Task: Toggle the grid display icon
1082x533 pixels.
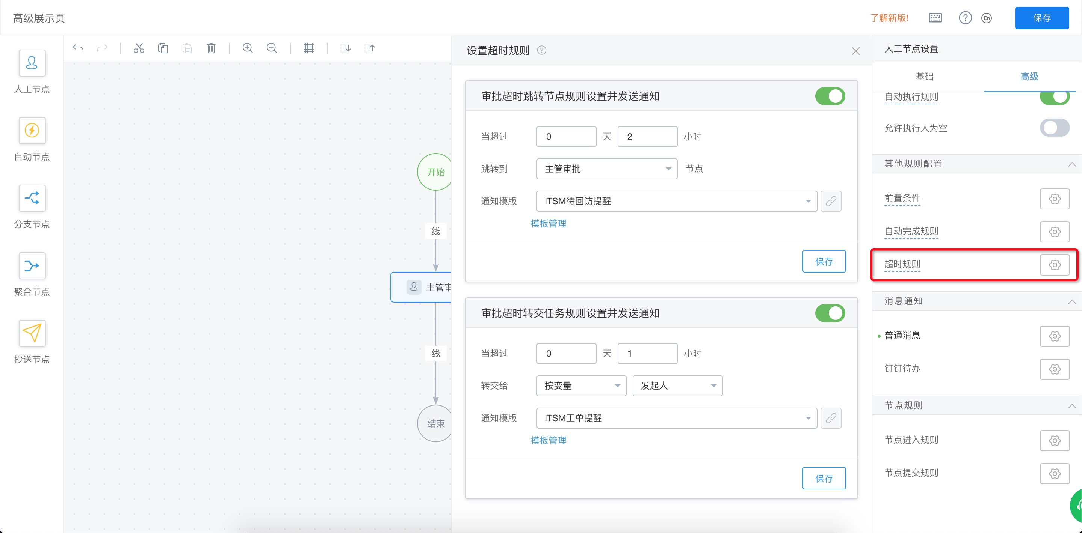Action: [x=309, y=48]
